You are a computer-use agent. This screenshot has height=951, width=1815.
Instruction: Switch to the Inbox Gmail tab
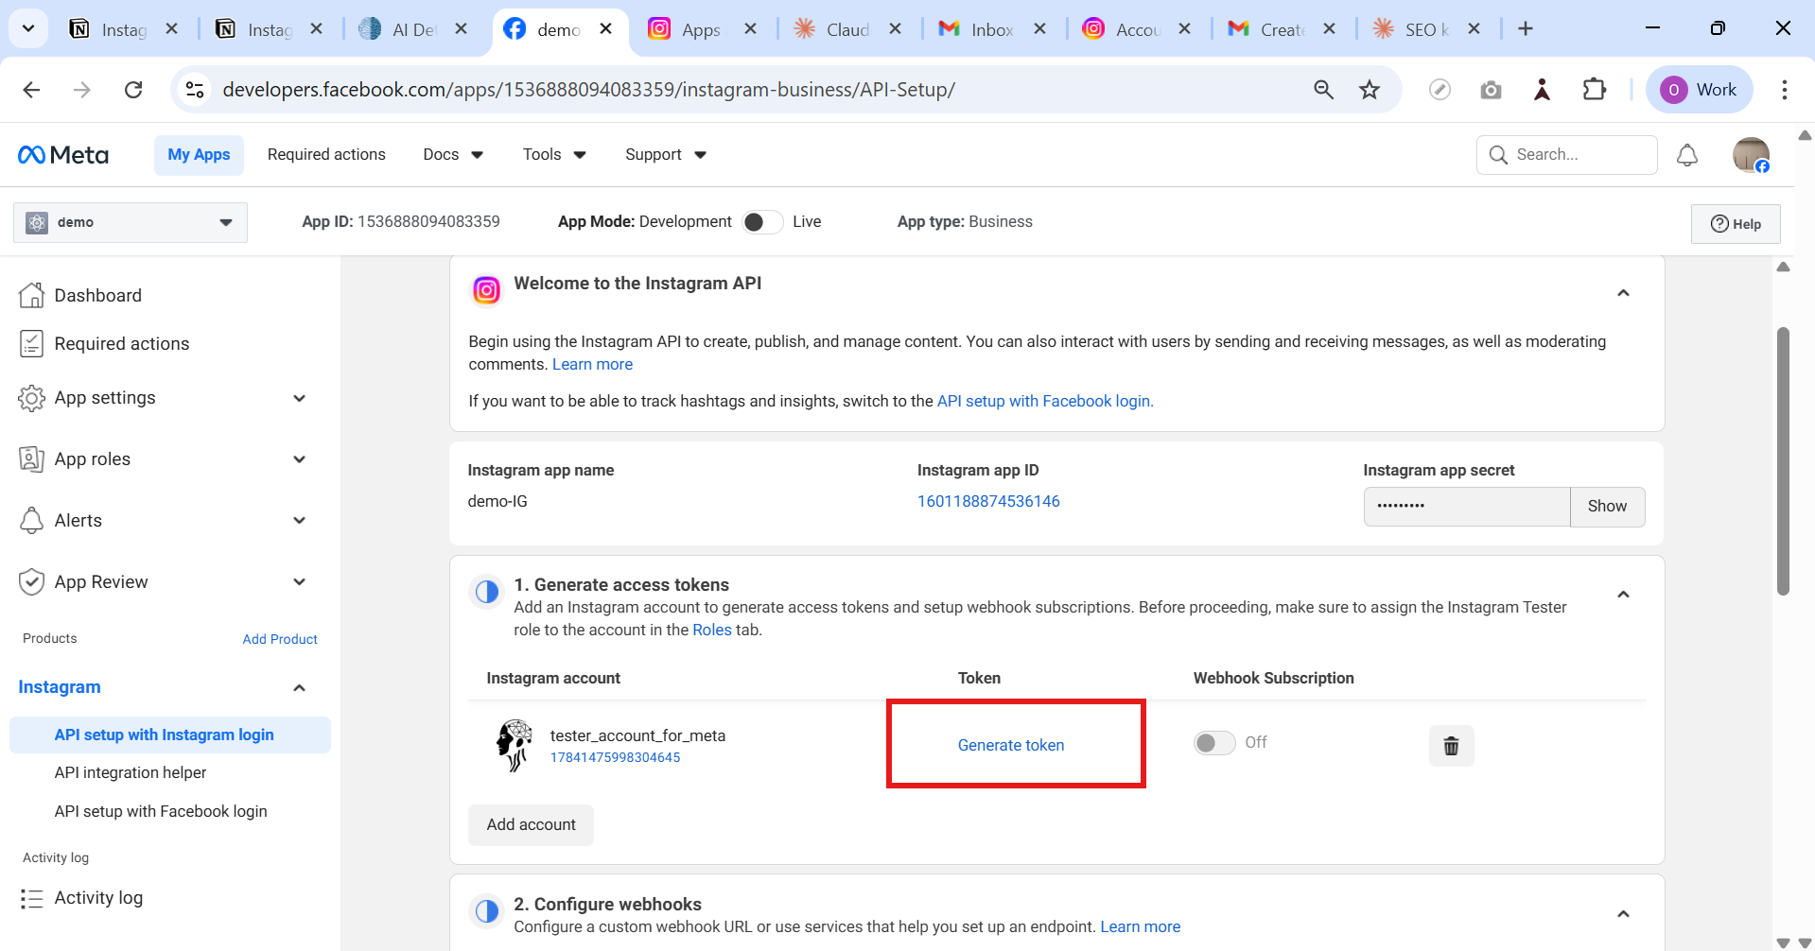coord(991,29)
